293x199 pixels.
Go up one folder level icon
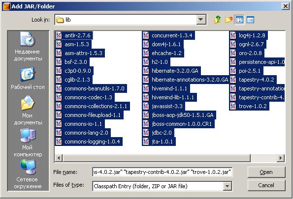[218, 20]
